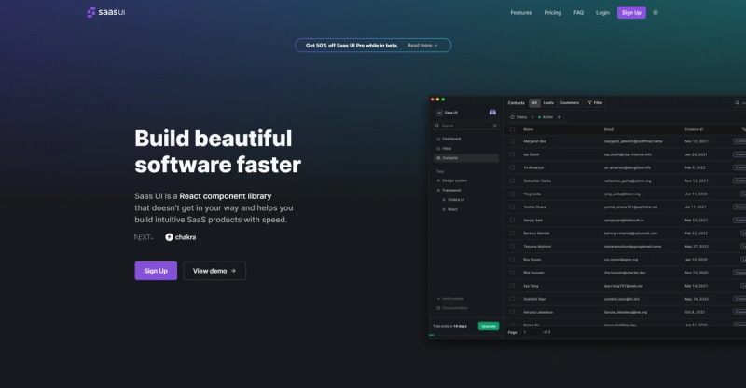Click the Chakra logo badge

(x=180, y=237)
